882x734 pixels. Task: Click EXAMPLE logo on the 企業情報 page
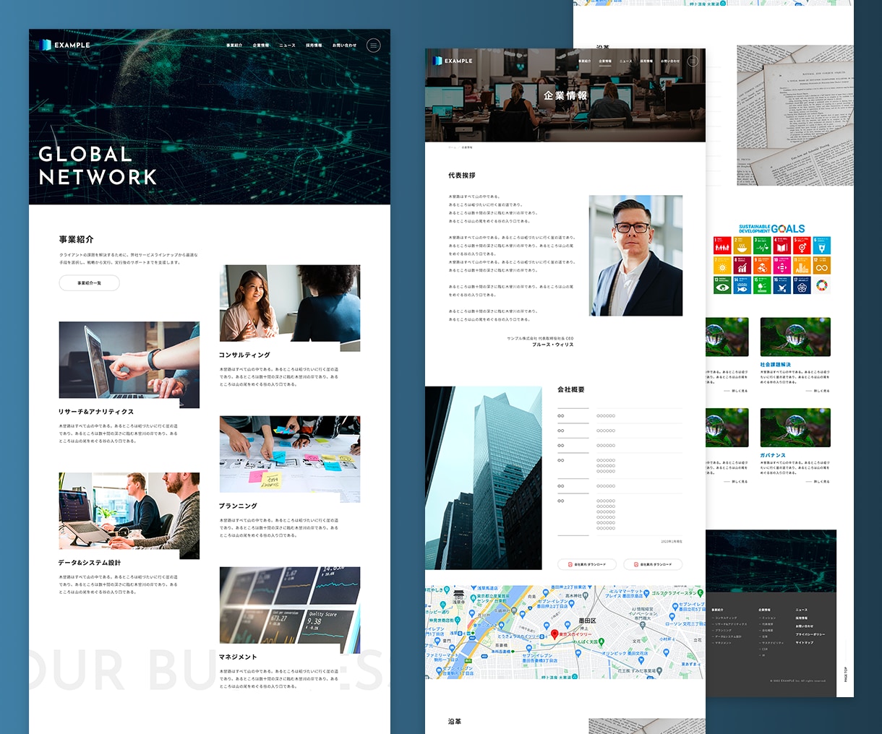click(453, 61)
